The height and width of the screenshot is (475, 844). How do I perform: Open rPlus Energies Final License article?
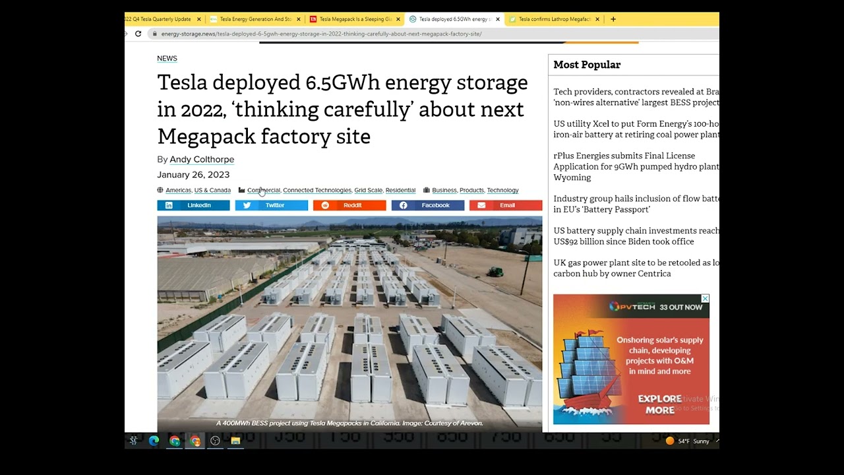coord(636,166)
